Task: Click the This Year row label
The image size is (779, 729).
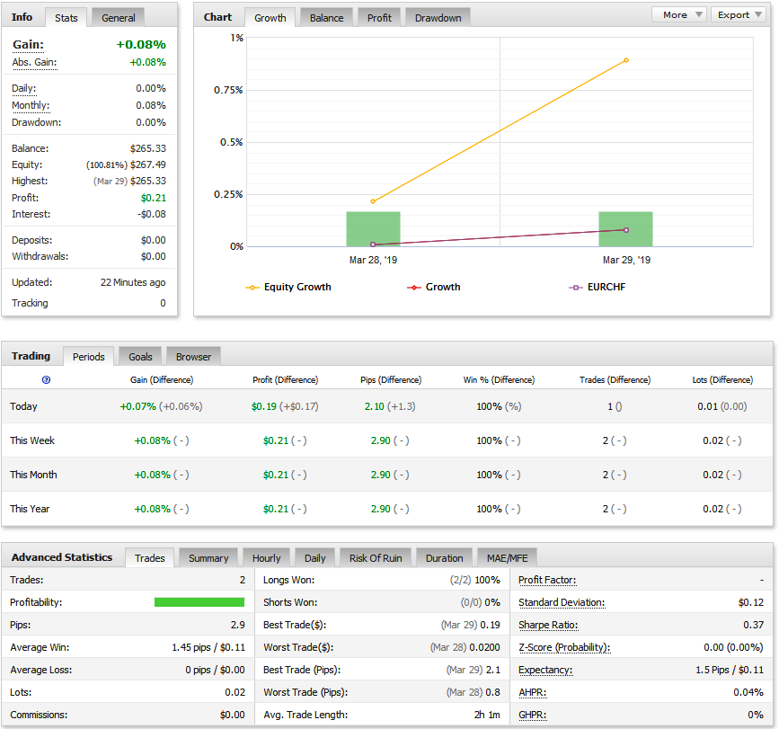Action: tap(30, 509)
